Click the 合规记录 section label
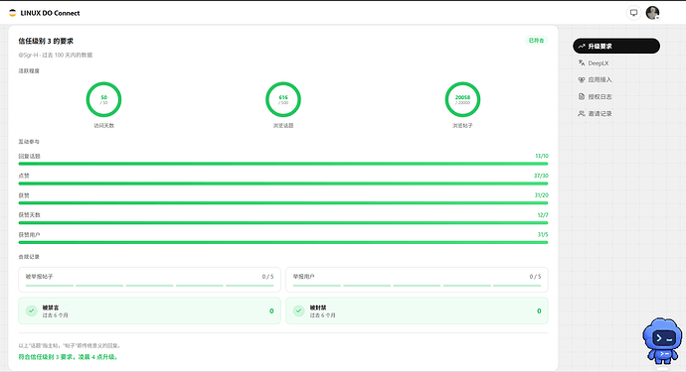The image size is (686, 372). tap(29, 257)
